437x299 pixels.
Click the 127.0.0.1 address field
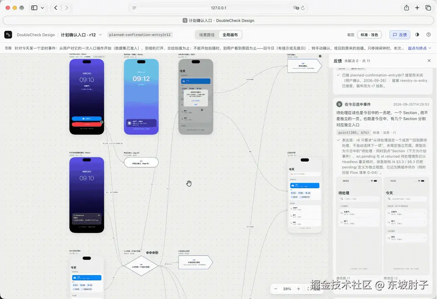pos(218,8)
